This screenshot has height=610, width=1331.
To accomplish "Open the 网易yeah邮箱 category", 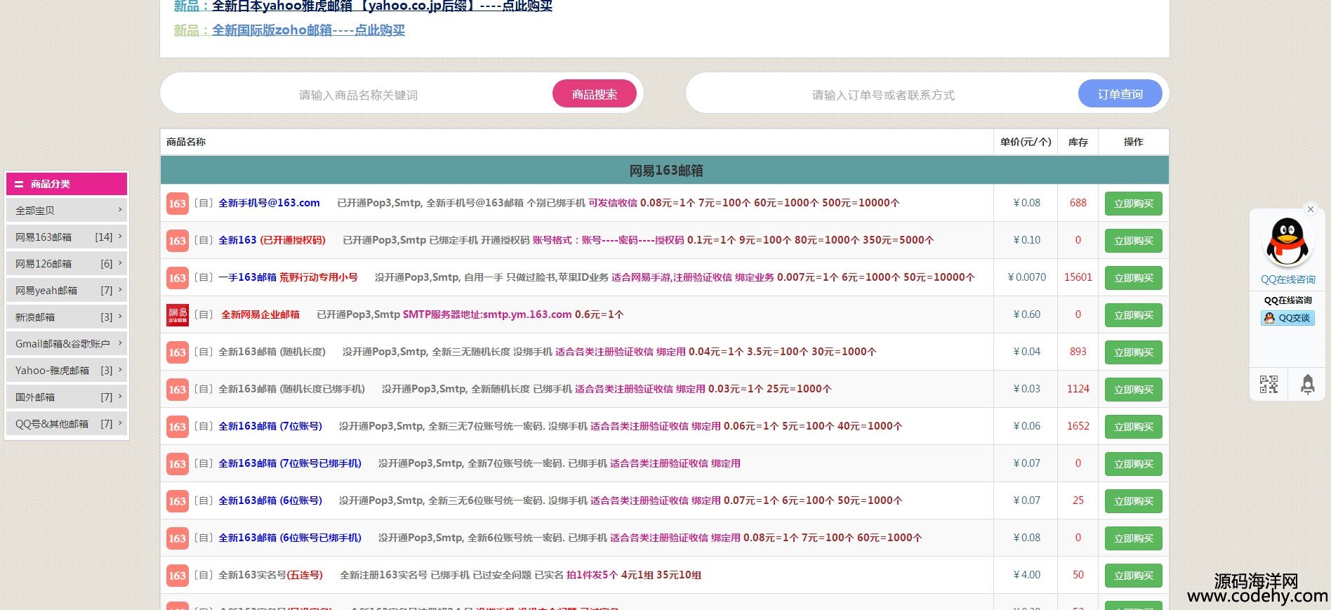I will 67,291.
